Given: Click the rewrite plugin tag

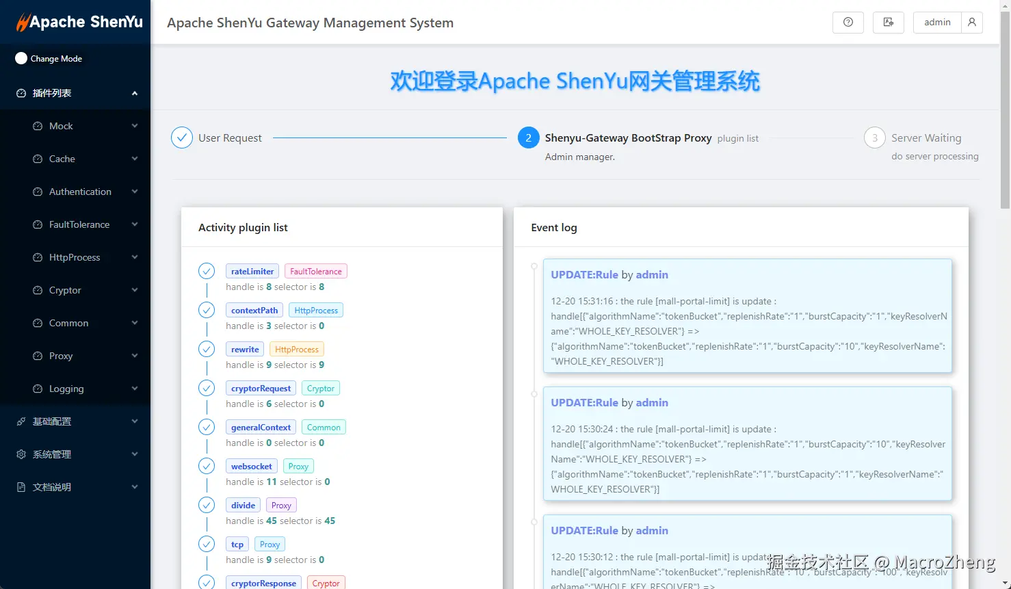Looking at the screenshot, I should 245,349.
